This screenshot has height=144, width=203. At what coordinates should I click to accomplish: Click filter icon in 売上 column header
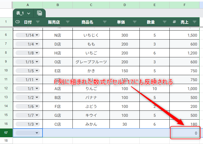(x=195, y=22)
